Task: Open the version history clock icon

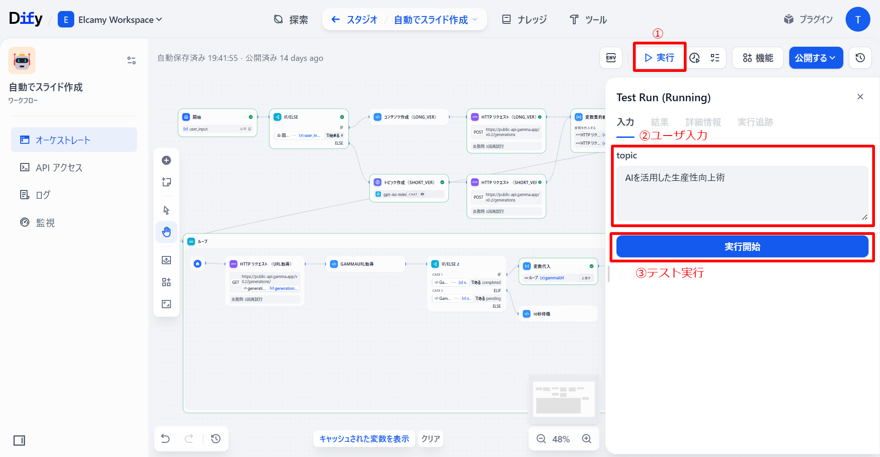Action: coord(860,58)
